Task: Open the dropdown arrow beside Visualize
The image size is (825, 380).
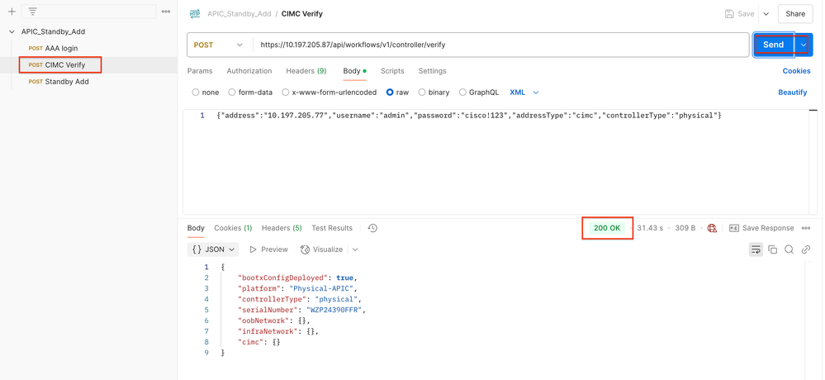Action: [354, 249]
